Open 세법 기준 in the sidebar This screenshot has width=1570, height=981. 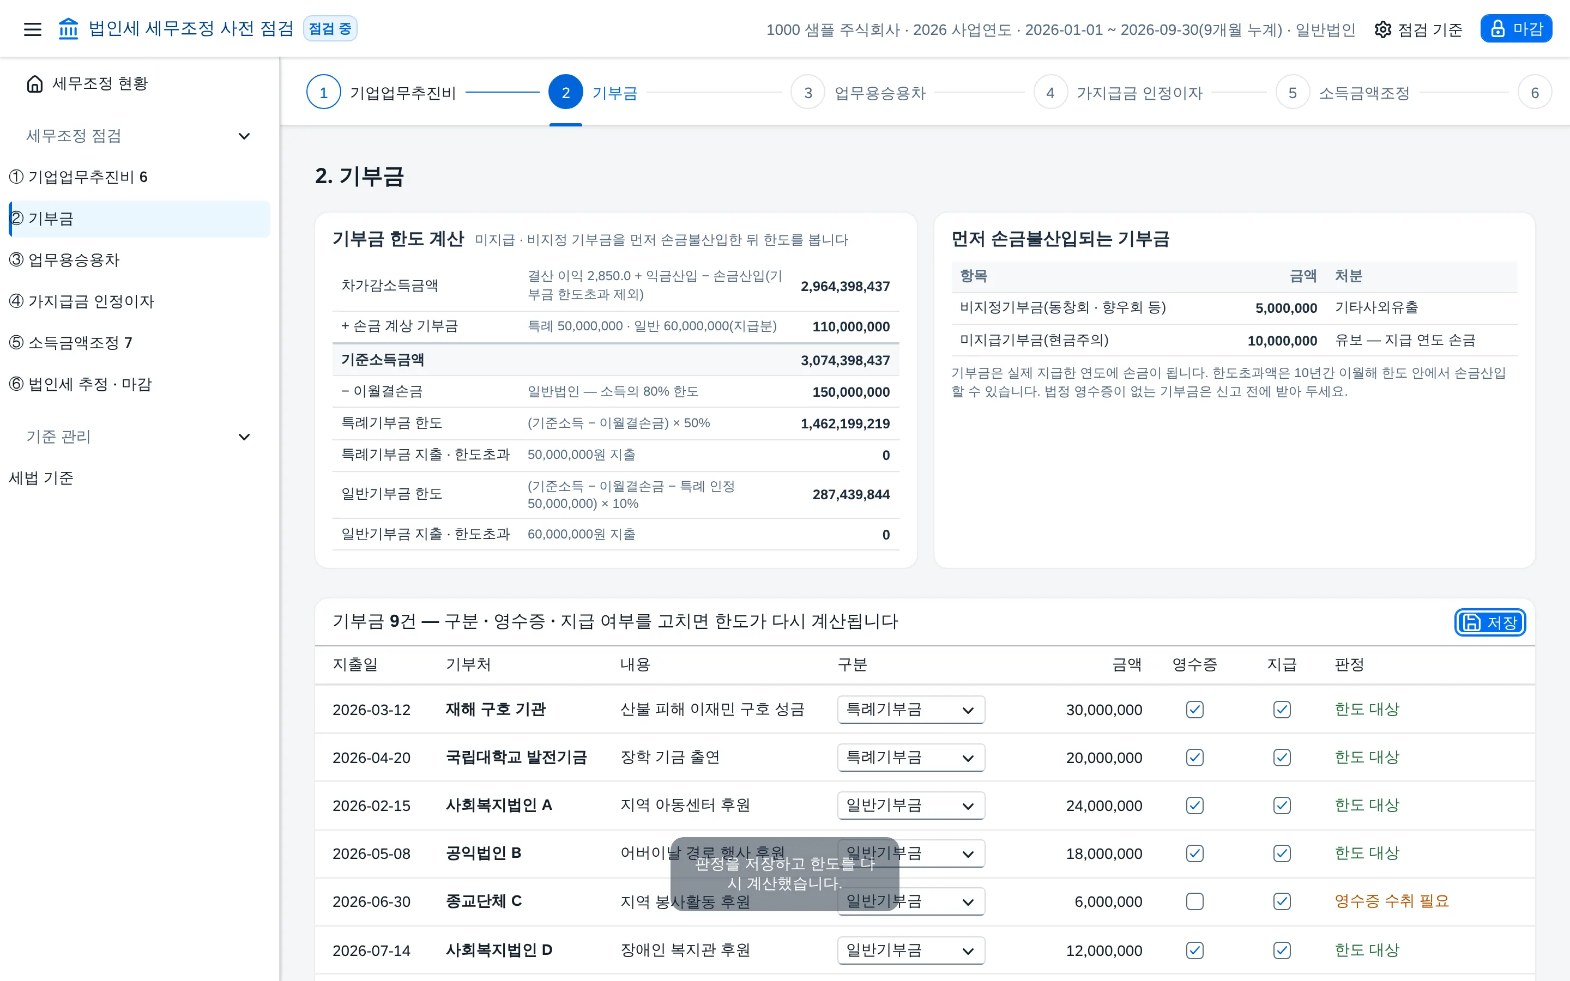coord(140,478)
